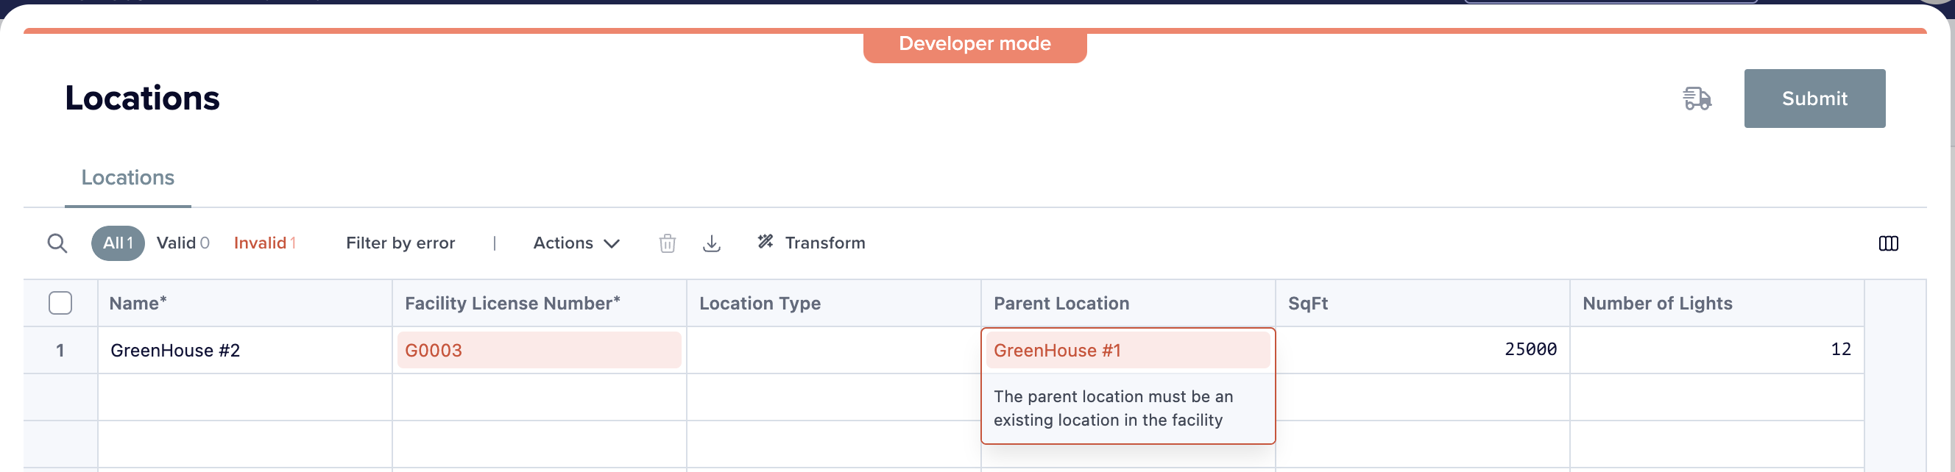Select row number 1
This screenshot has width=1955, height=472.
60,350
